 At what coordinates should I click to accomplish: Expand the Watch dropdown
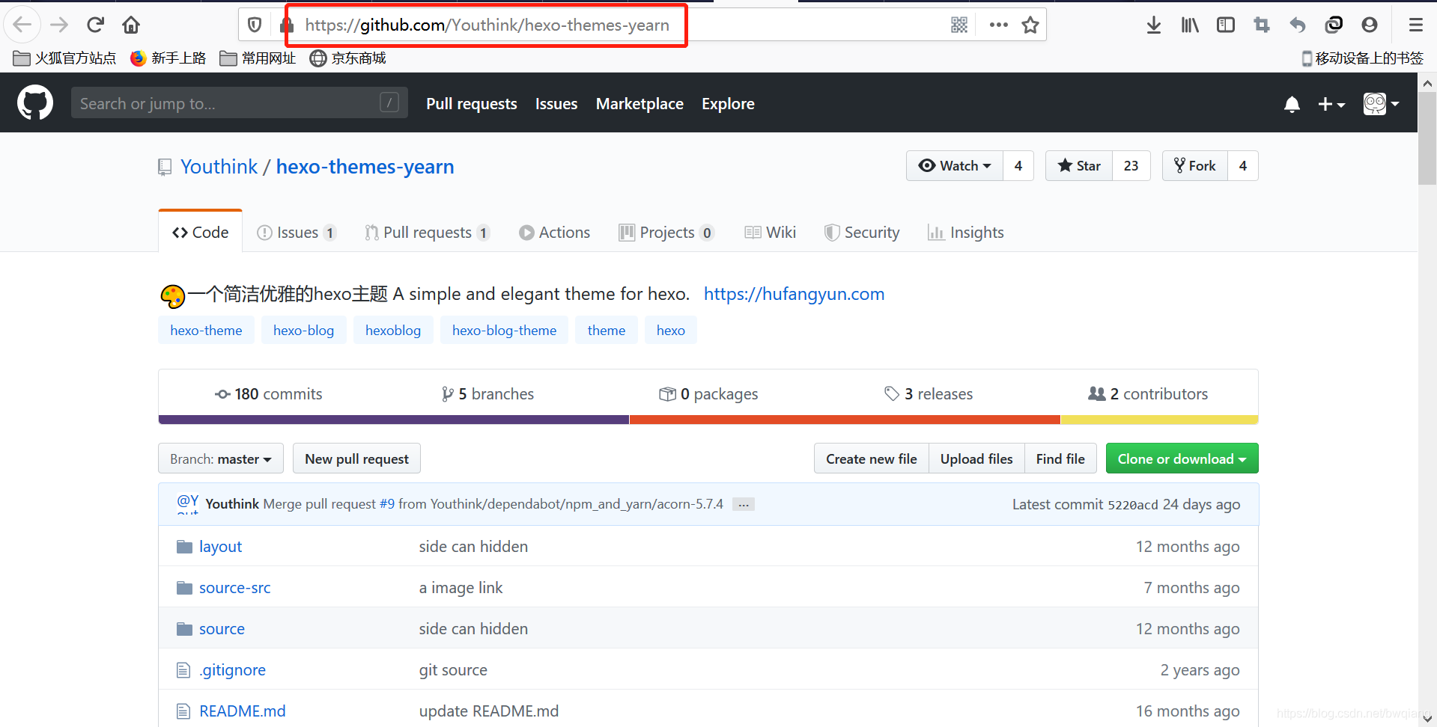tap(955, 166)
